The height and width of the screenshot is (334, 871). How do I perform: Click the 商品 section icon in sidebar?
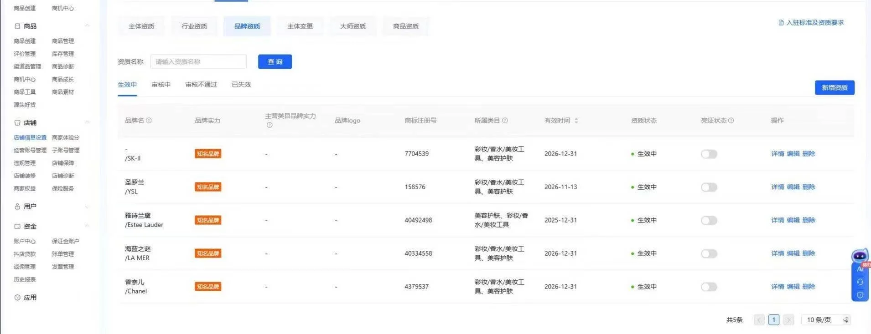[x=17, y=26]
